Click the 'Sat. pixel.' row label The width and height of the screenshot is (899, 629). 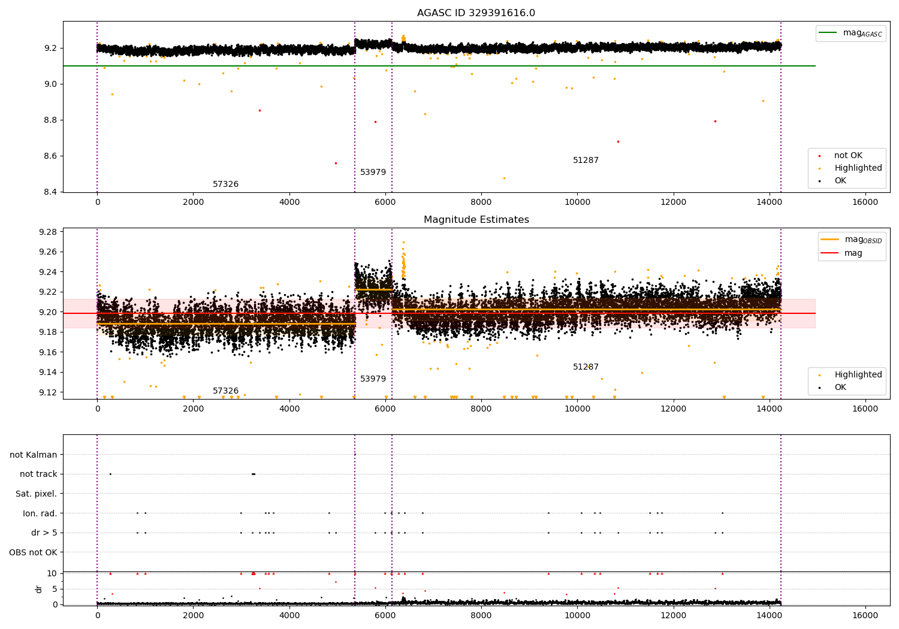(x=37, y=494)
